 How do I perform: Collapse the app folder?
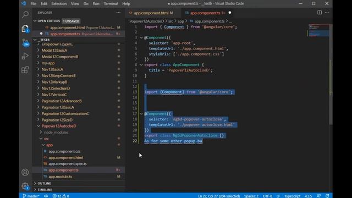(x=49, y=145)
